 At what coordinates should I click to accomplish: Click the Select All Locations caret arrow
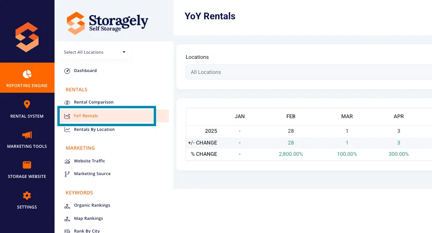coord(124,52)
